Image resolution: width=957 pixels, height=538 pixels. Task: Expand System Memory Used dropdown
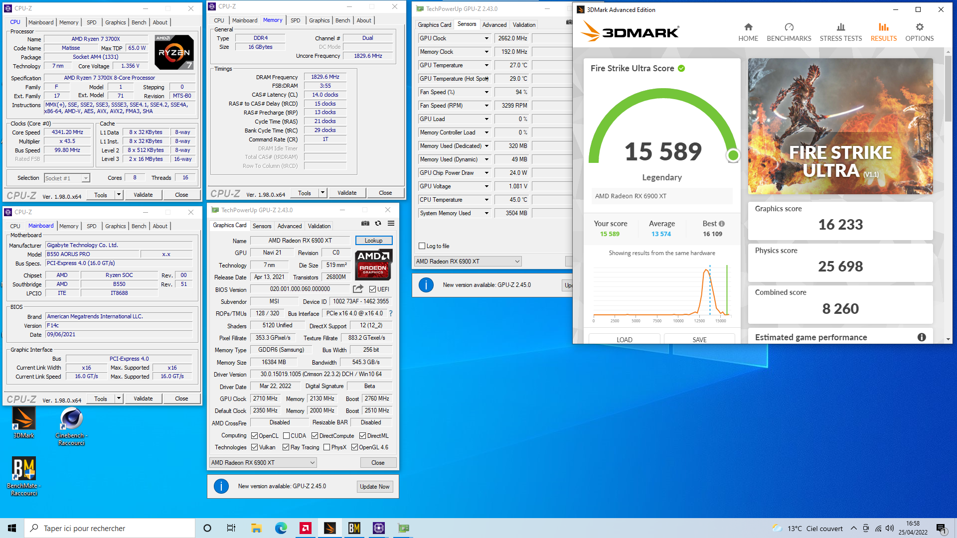(486, 213)
